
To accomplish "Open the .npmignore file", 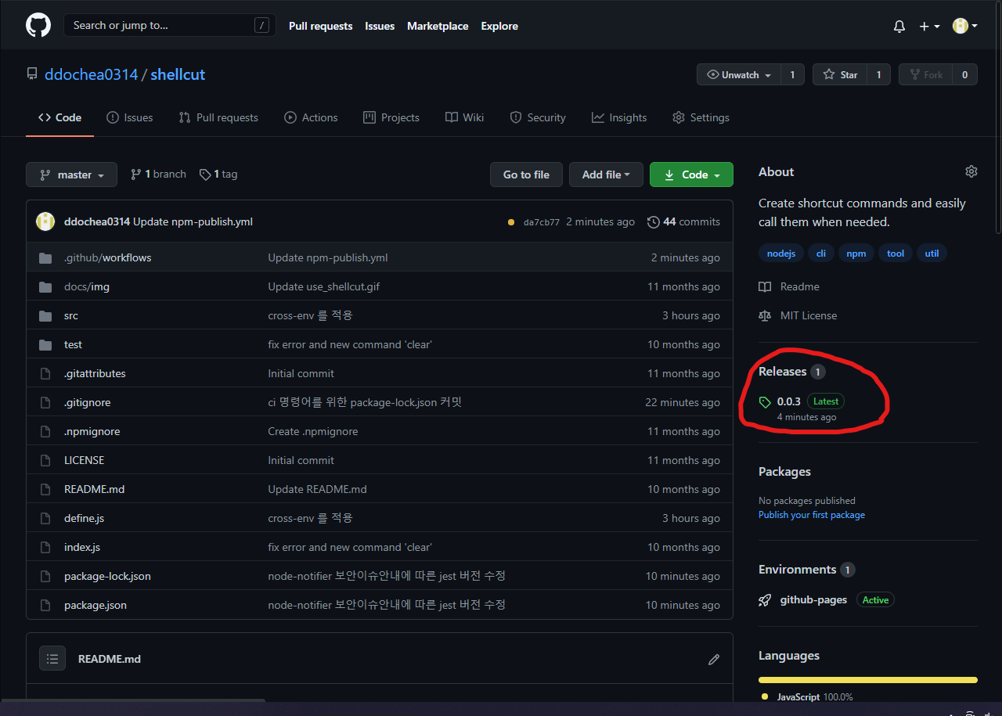I will click(x=92, y=431).
